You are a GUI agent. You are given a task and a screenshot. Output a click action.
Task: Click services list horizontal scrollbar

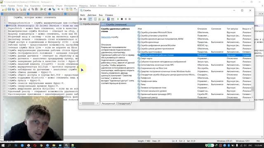[x=190, y=100]
